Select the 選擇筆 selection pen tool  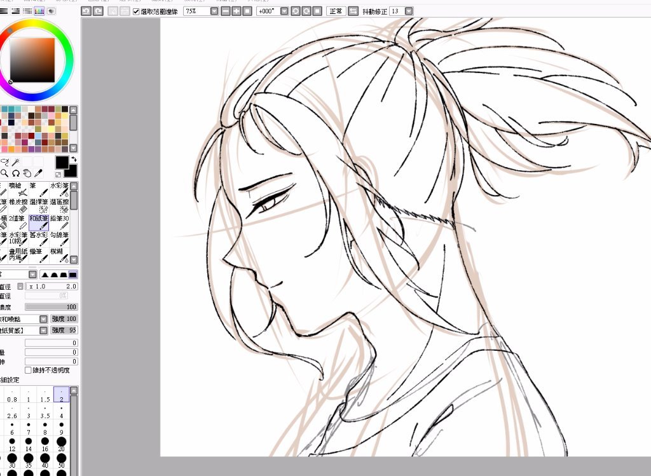pyautogui.click(x=39, y=206)
